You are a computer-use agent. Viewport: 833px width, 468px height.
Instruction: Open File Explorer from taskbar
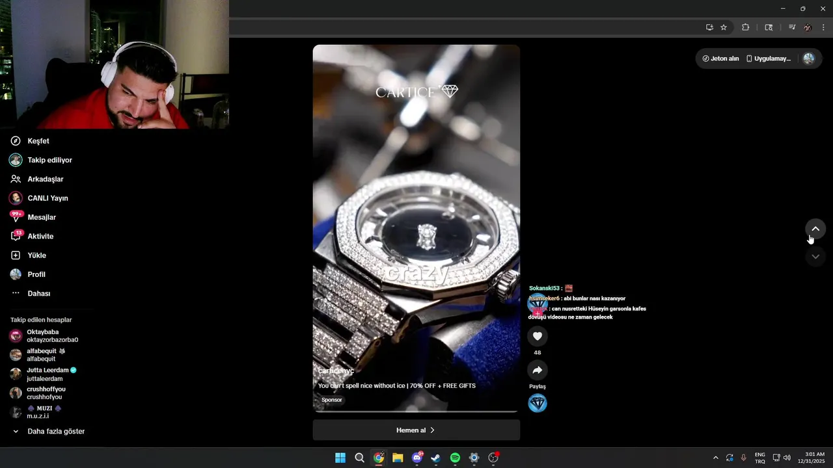pos(398,458)
